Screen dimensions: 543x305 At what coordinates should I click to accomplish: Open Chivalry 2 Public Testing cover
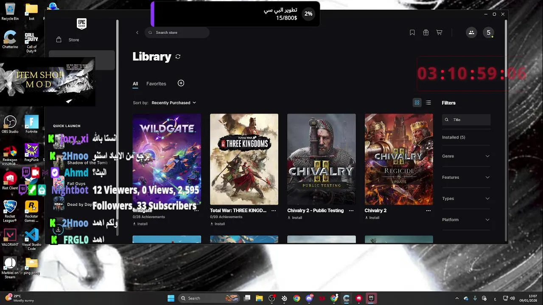[x=322, y=159]
